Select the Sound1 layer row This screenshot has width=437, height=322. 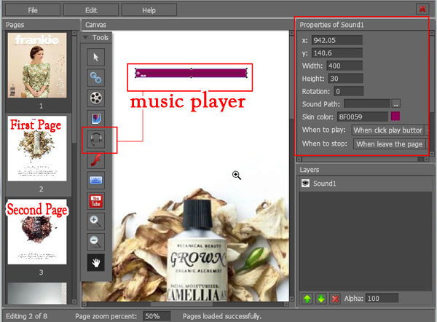[x=365, y=184]
